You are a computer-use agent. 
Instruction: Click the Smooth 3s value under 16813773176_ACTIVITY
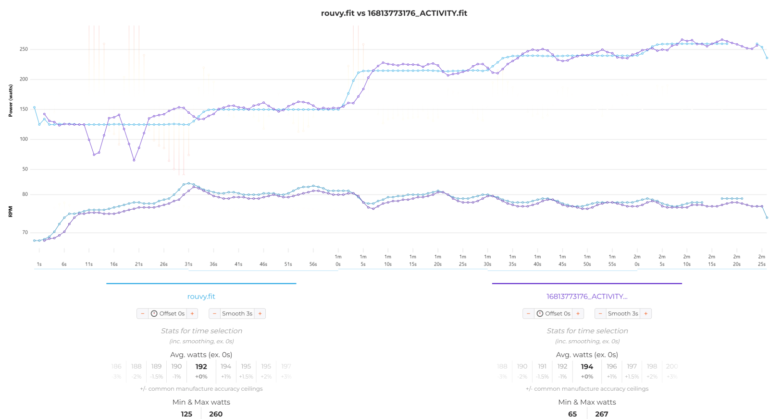(x=623, y=313)
